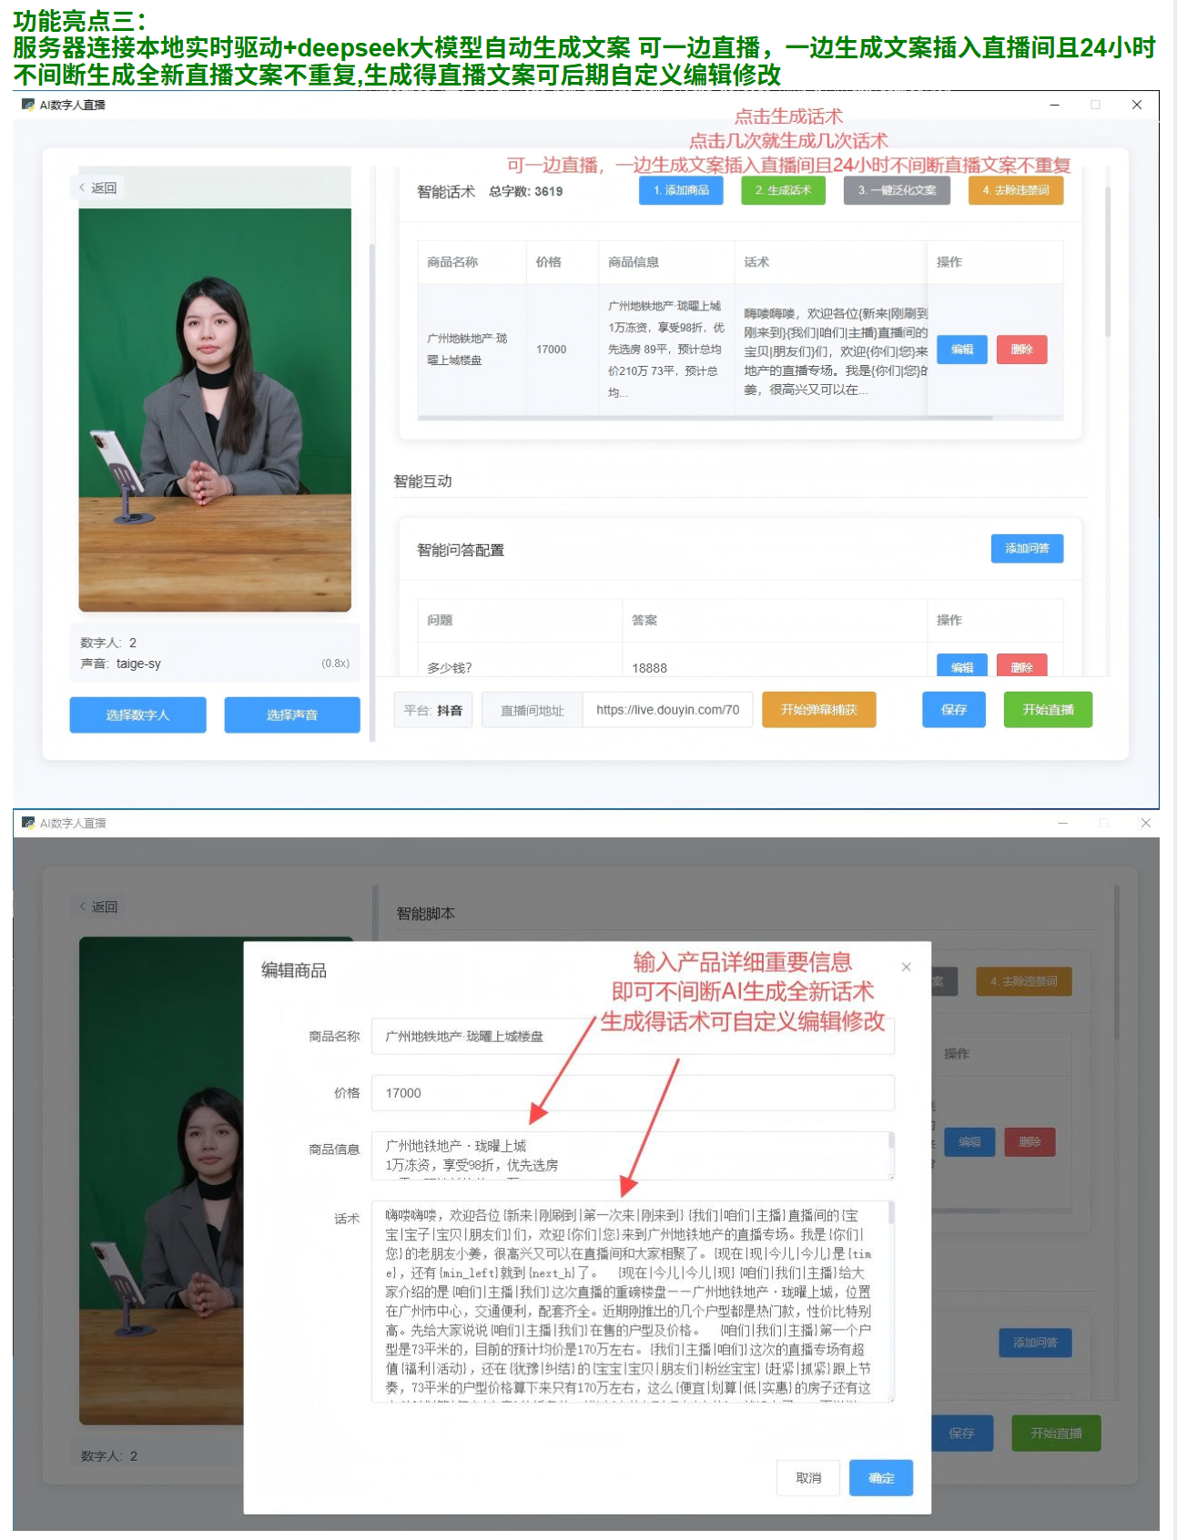The image size is (1177, 1540).
Task: Click horizontal scrollbar under product table
Action: [x=705, y=418]
